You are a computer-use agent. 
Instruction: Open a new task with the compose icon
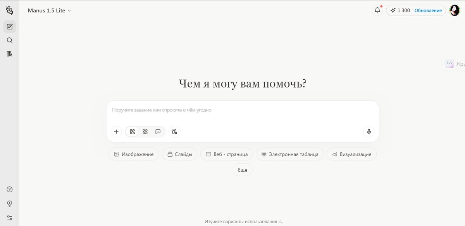(x=10, y=26)
